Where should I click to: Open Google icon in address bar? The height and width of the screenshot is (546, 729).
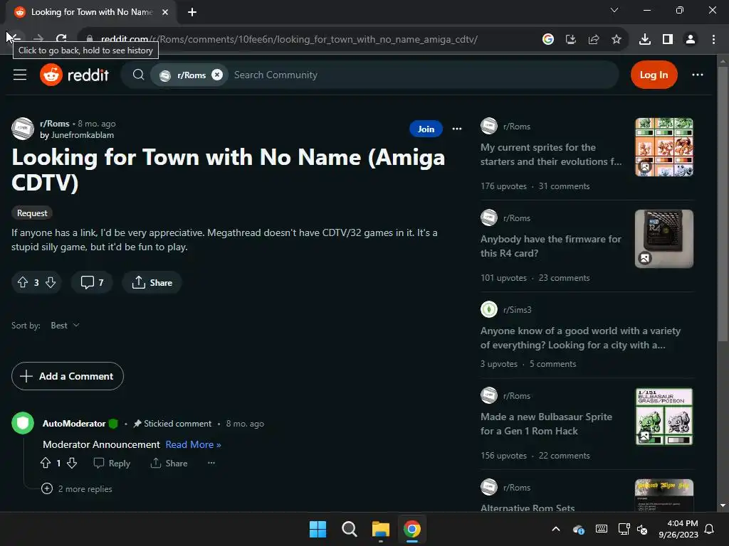tap(548, 39)
